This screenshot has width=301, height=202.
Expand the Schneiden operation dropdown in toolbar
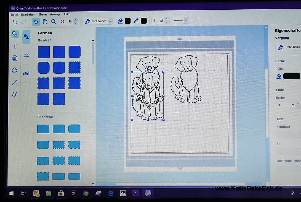pyautogui.click(x=110, y=21)
